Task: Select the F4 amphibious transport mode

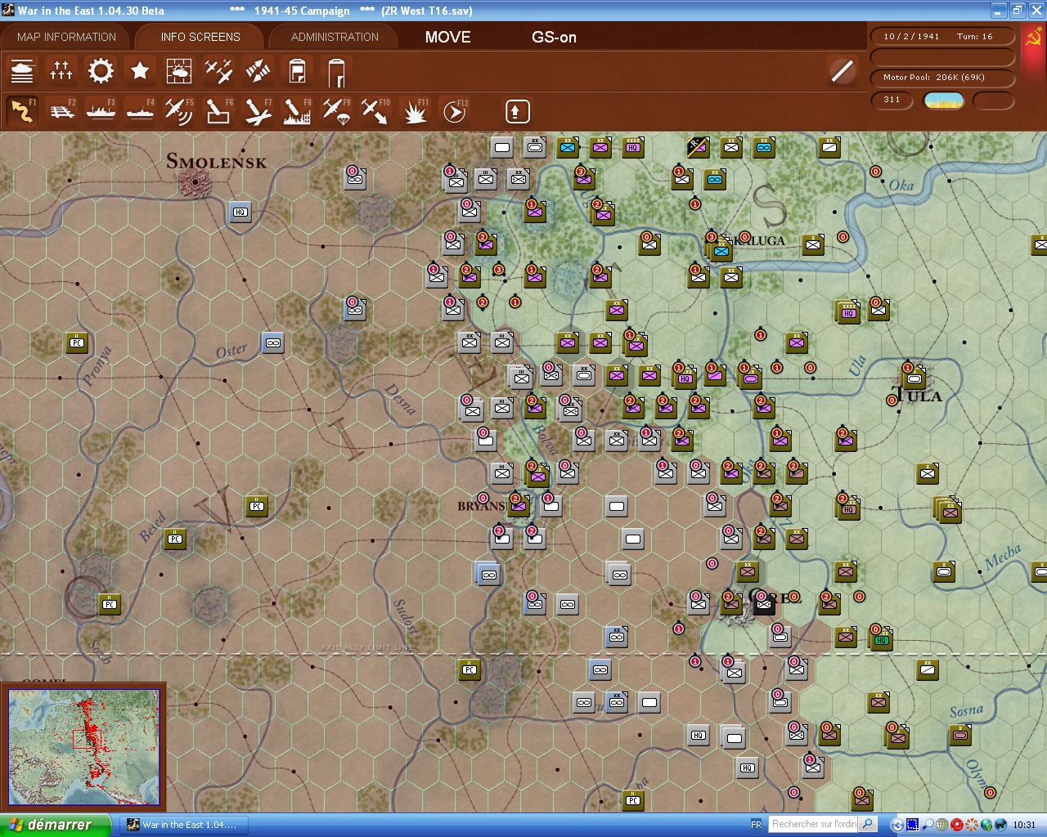Action: (x=140, y=111)
